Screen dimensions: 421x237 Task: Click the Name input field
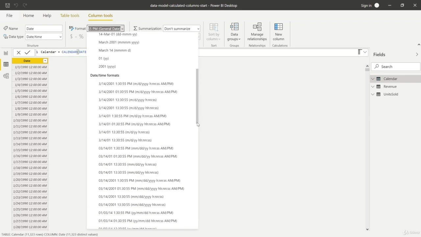[x=44, y=29]
